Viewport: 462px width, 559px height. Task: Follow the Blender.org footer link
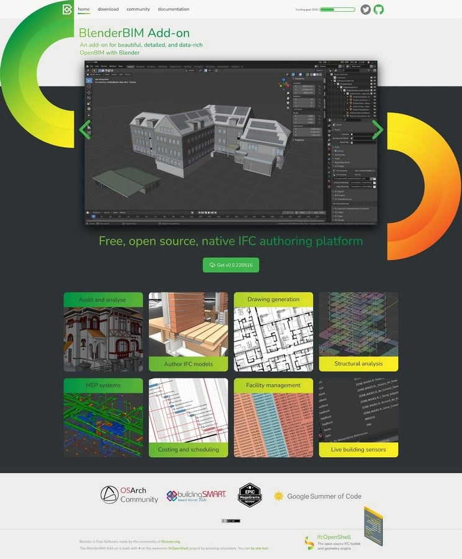(x=170, y=542)
